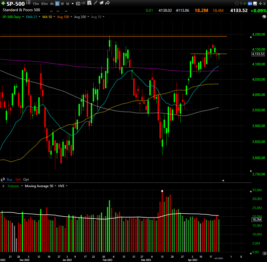Viewport: 267px width, 262px height.
Task: Select the W weekly timeframe
Action: tap(62, 4)
